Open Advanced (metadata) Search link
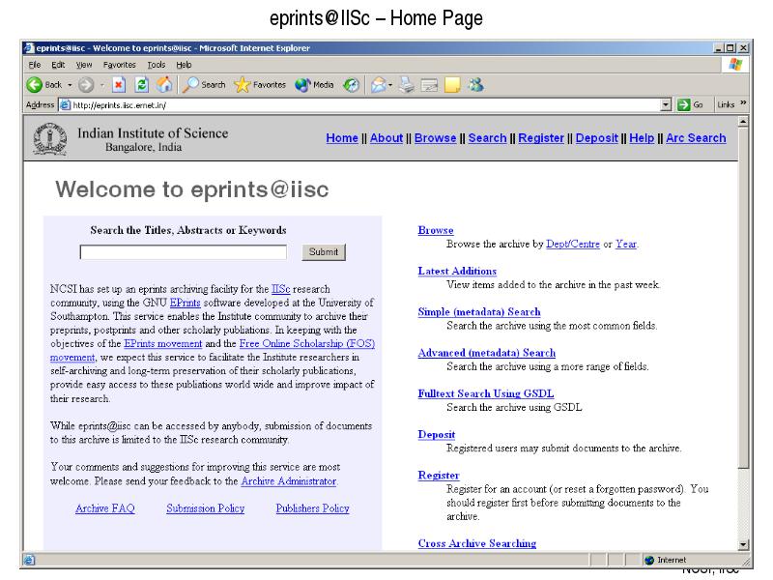Image resolution: width=773 pixels, height=580 pixels. [x=487, y=353]
